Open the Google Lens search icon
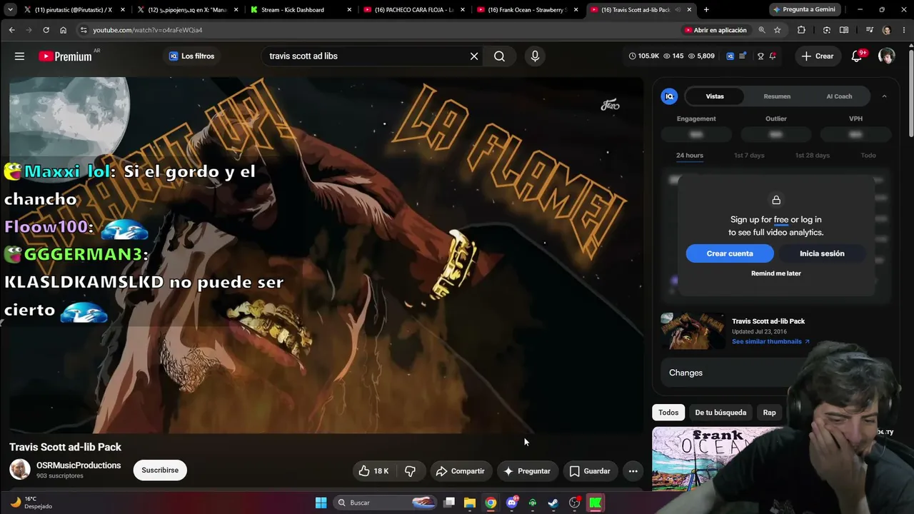 click(826, 30)
